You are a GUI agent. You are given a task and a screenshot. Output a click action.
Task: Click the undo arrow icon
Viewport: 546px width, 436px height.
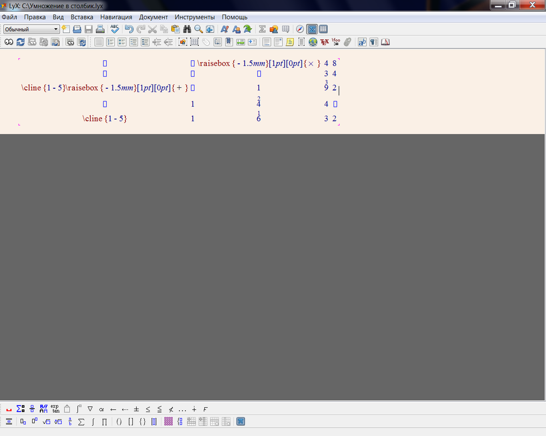(x=129, y=29)
